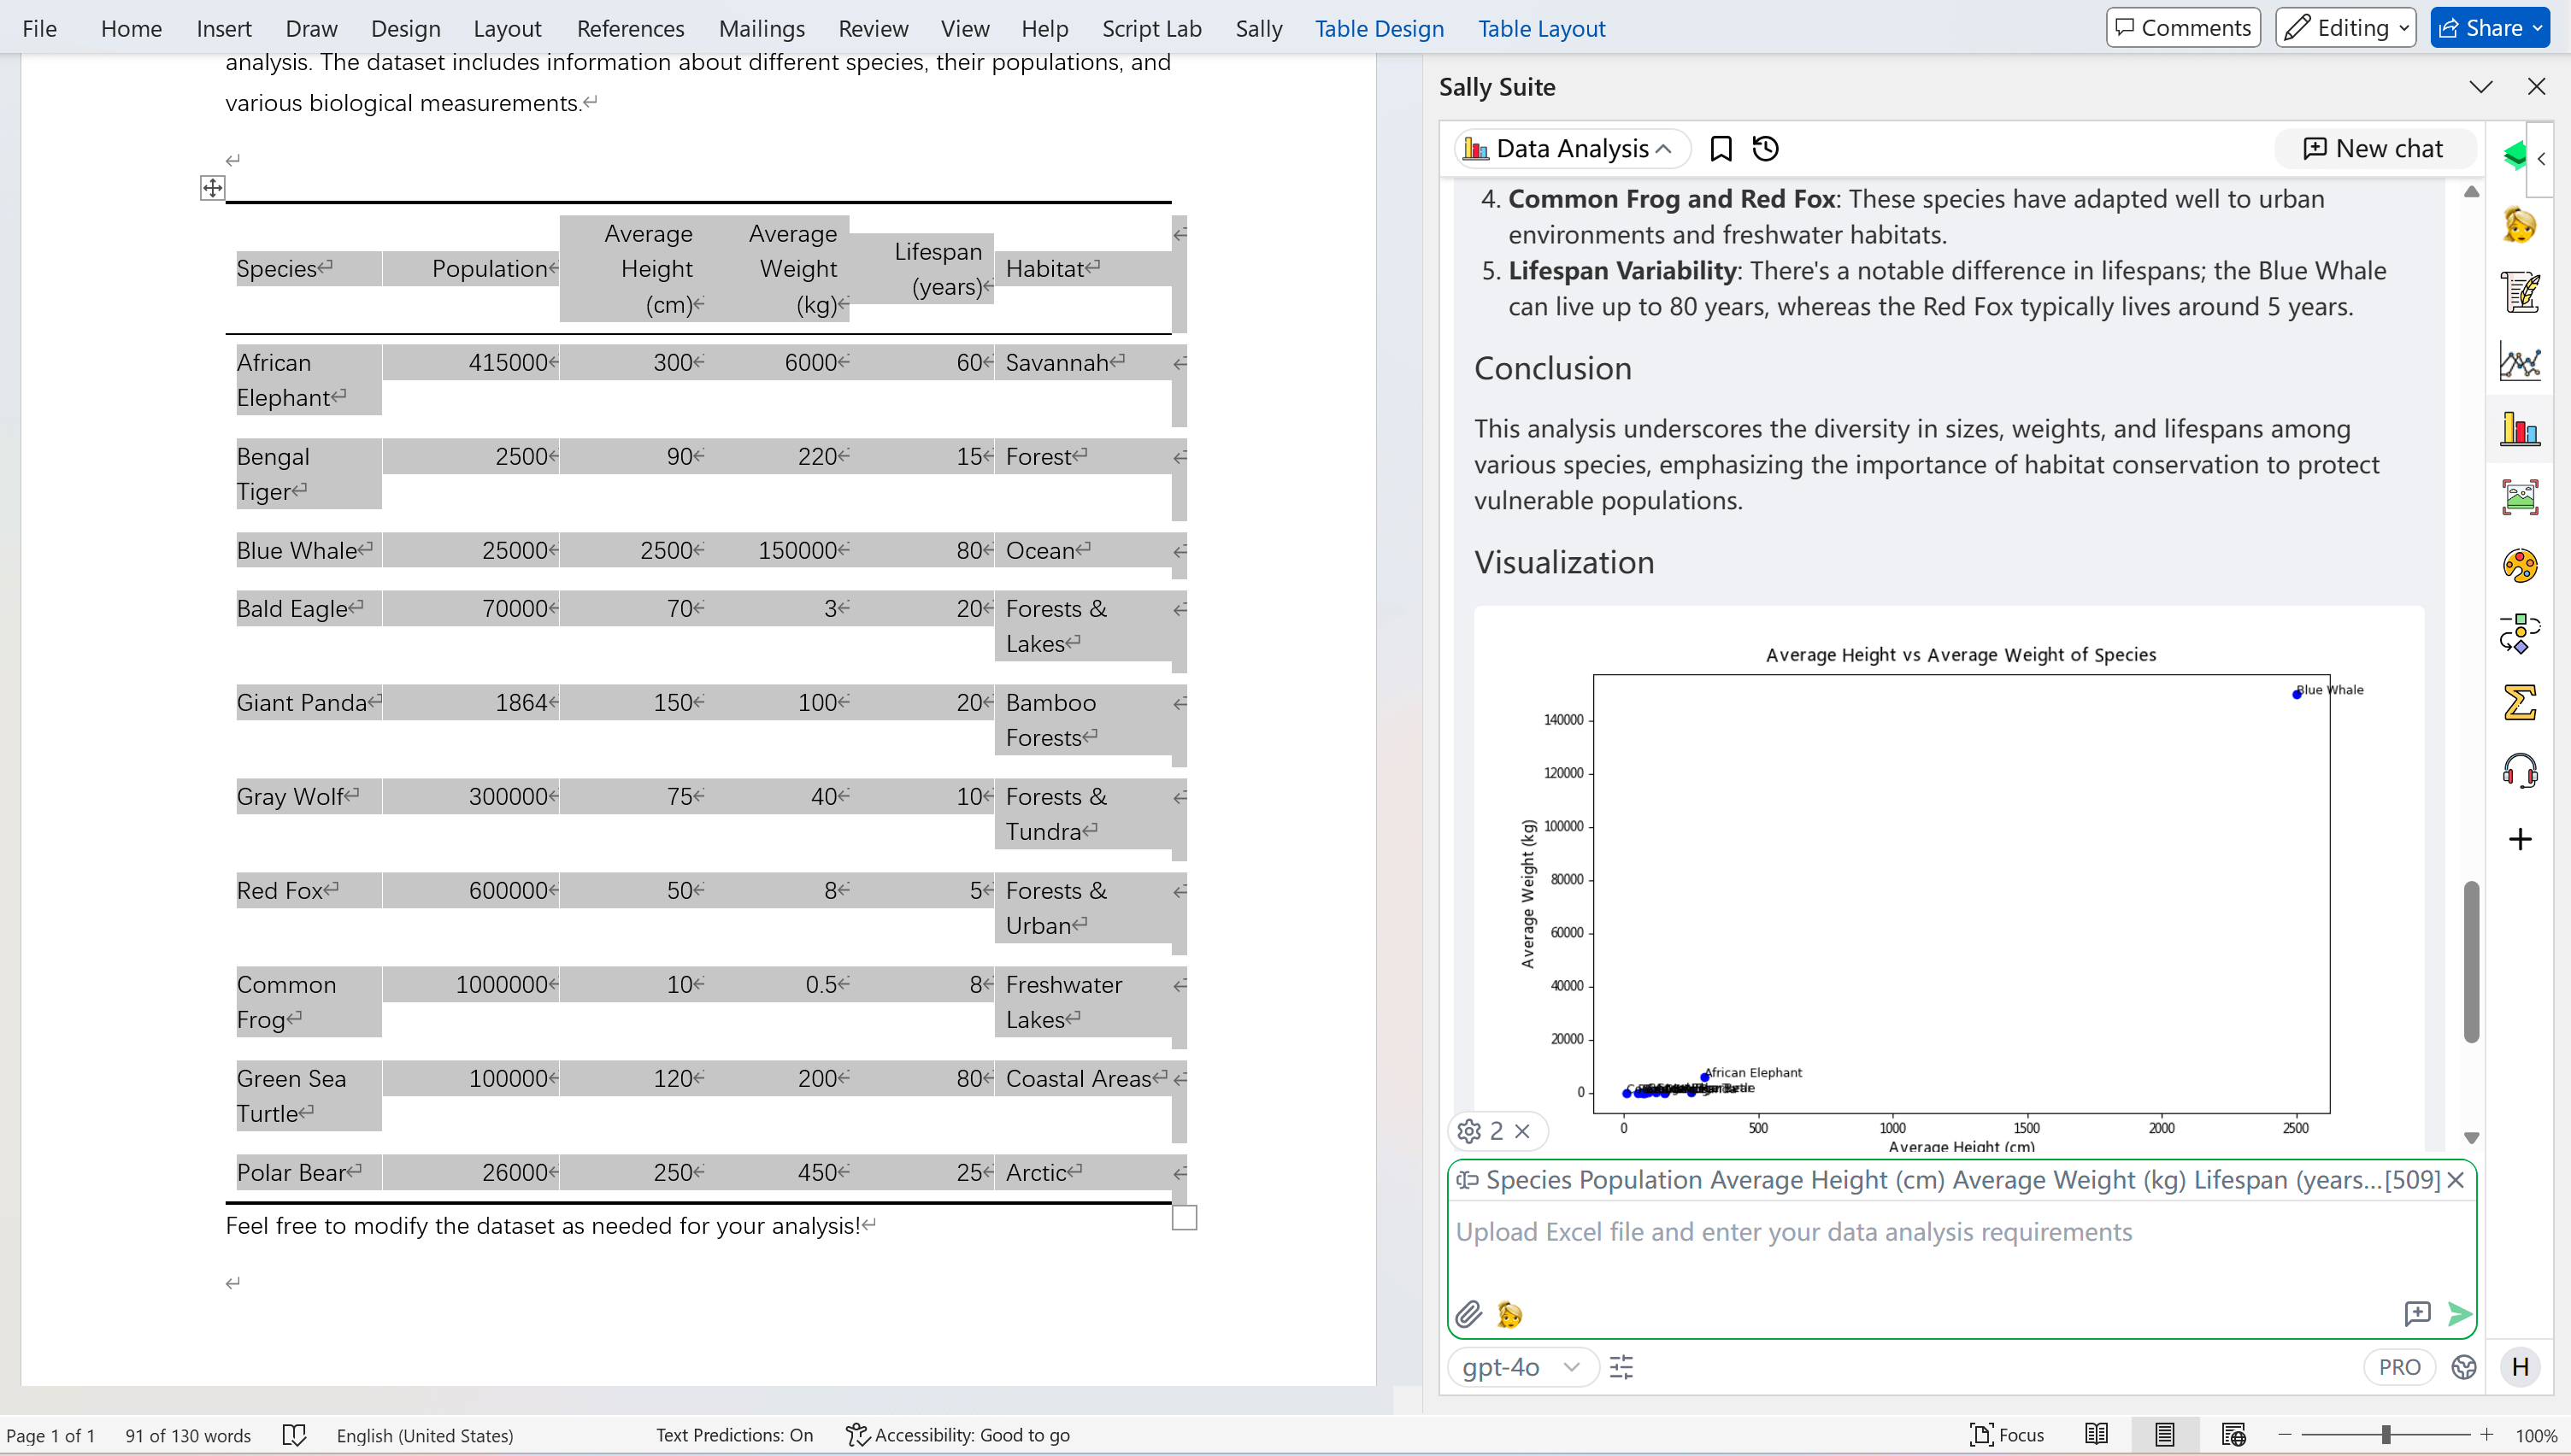Switch to the Insert tab
This screenshot has width=2571, height=1456.
coord(224,28)
